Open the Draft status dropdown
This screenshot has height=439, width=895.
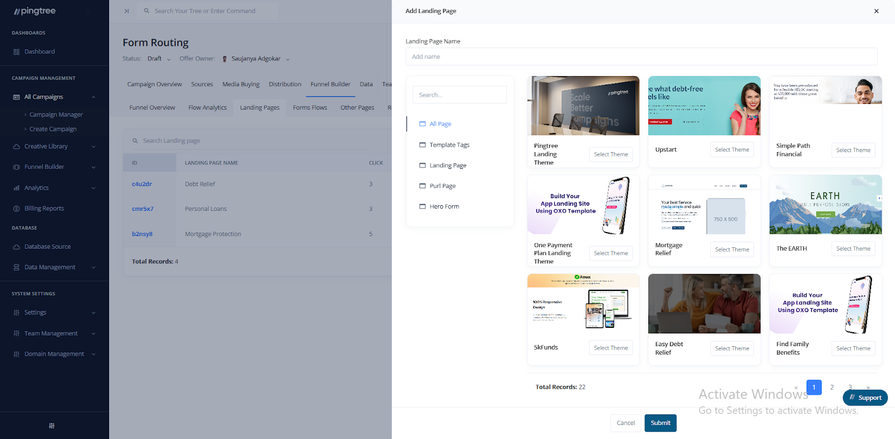(x=159, y=59)
